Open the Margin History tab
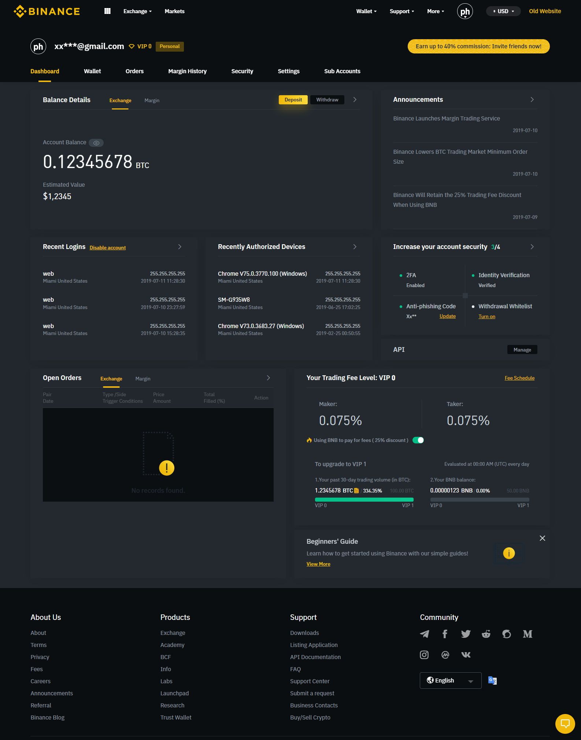Image resolution: width=581 pixels, height=740 pixels. pos(187,71)
